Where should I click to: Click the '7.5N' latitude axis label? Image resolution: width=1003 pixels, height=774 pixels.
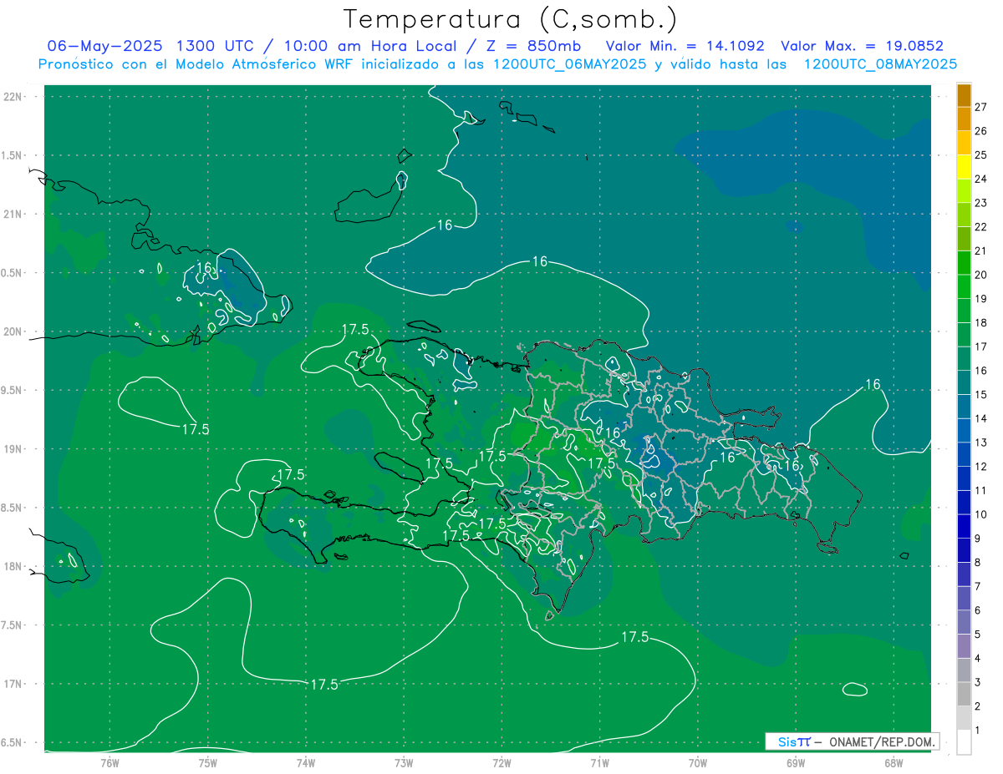pos(12,625)
